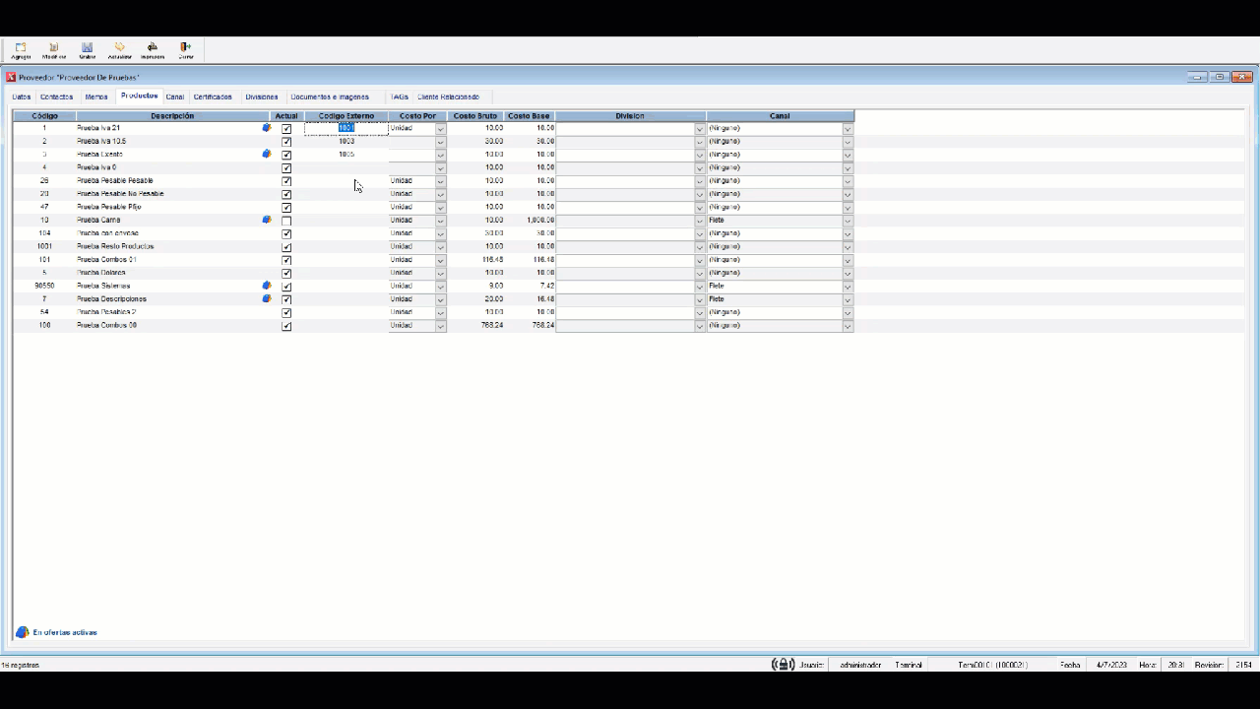1260x709 pixels.
Task: Click the Actualizar refresh icon
Action: point(119,49)
